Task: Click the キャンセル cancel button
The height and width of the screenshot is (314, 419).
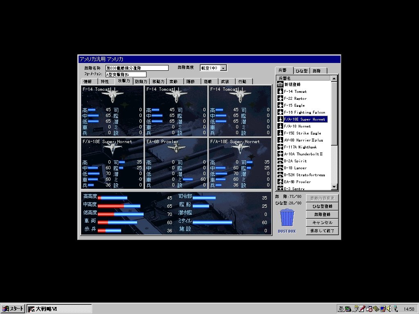Action: pos(322,222)
